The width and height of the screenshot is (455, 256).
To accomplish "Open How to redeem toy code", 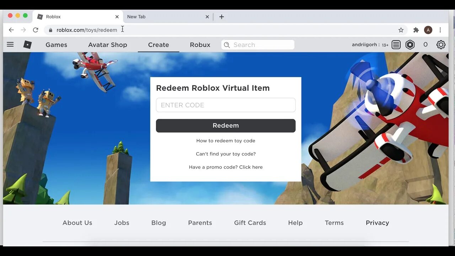I will [226, 141].
